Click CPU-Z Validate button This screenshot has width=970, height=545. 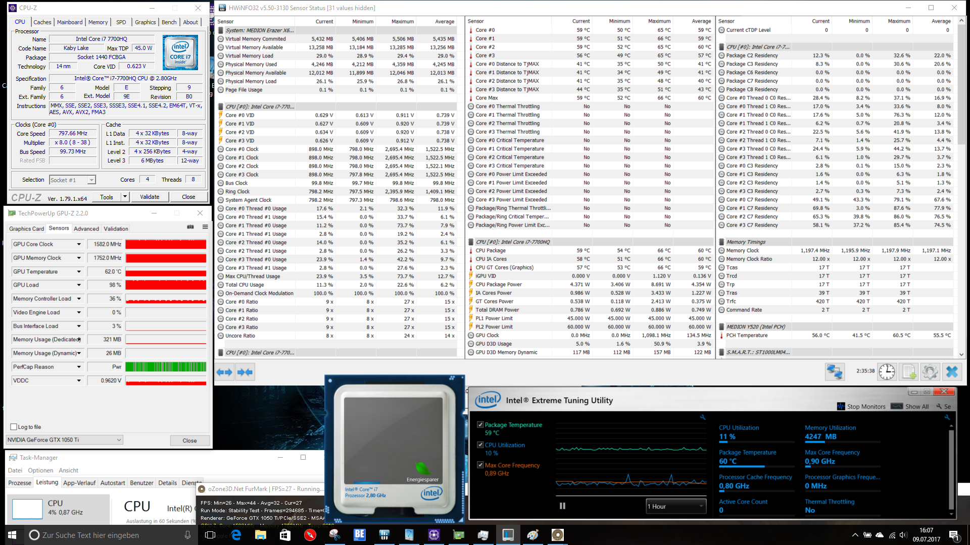[150, 197]
